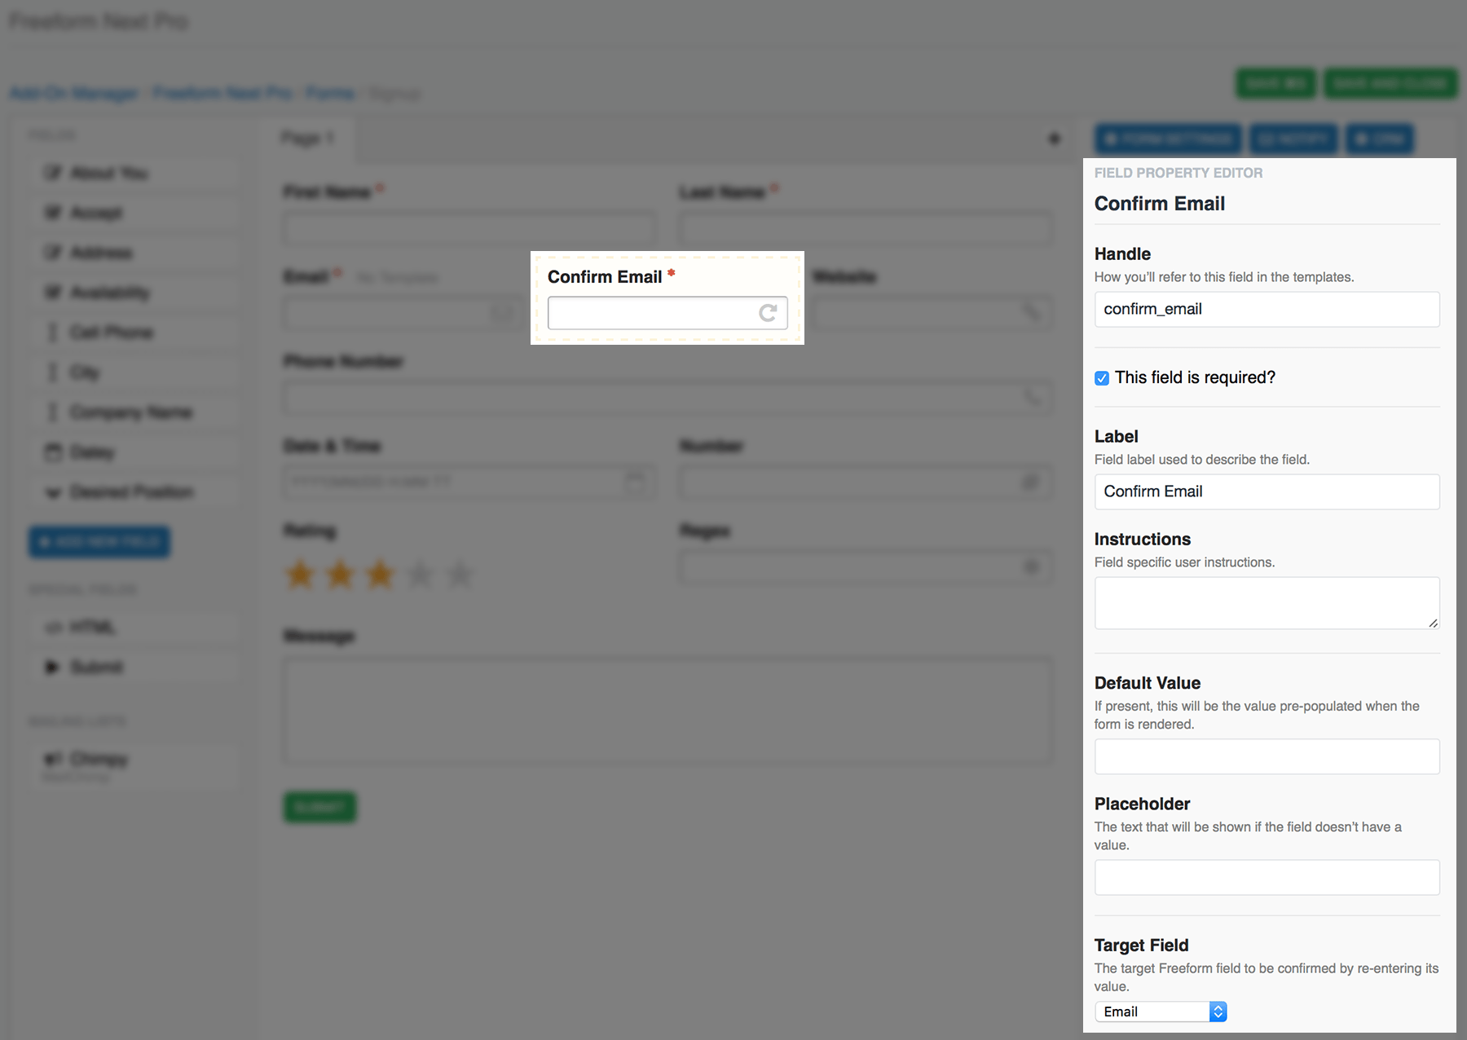Select the Address field in the sidebar
The image size is (1467, 1040).
pyautogui.click(x=134, y=253)
